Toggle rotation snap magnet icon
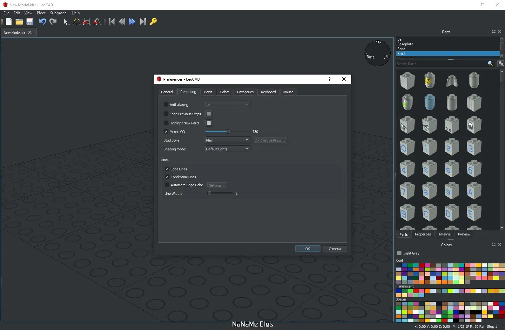Screen dimensions: 505x330 coord(97,22)
